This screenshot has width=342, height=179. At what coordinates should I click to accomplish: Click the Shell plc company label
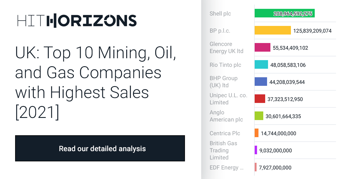(220, 13)
